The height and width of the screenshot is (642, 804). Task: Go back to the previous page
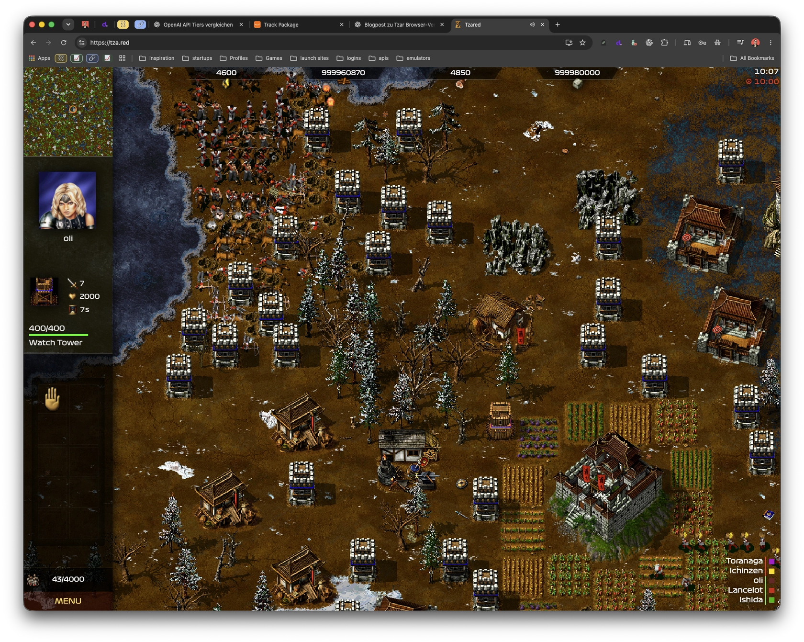pyautogui.click(x=33, y=43)
